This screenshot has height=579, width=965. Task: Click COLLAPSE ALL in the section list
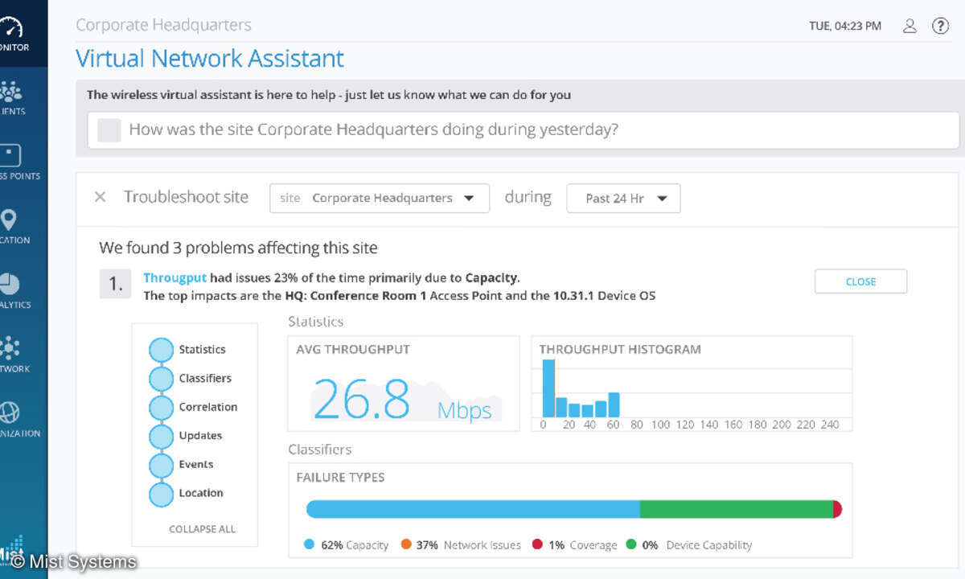(x=203, y=529)
